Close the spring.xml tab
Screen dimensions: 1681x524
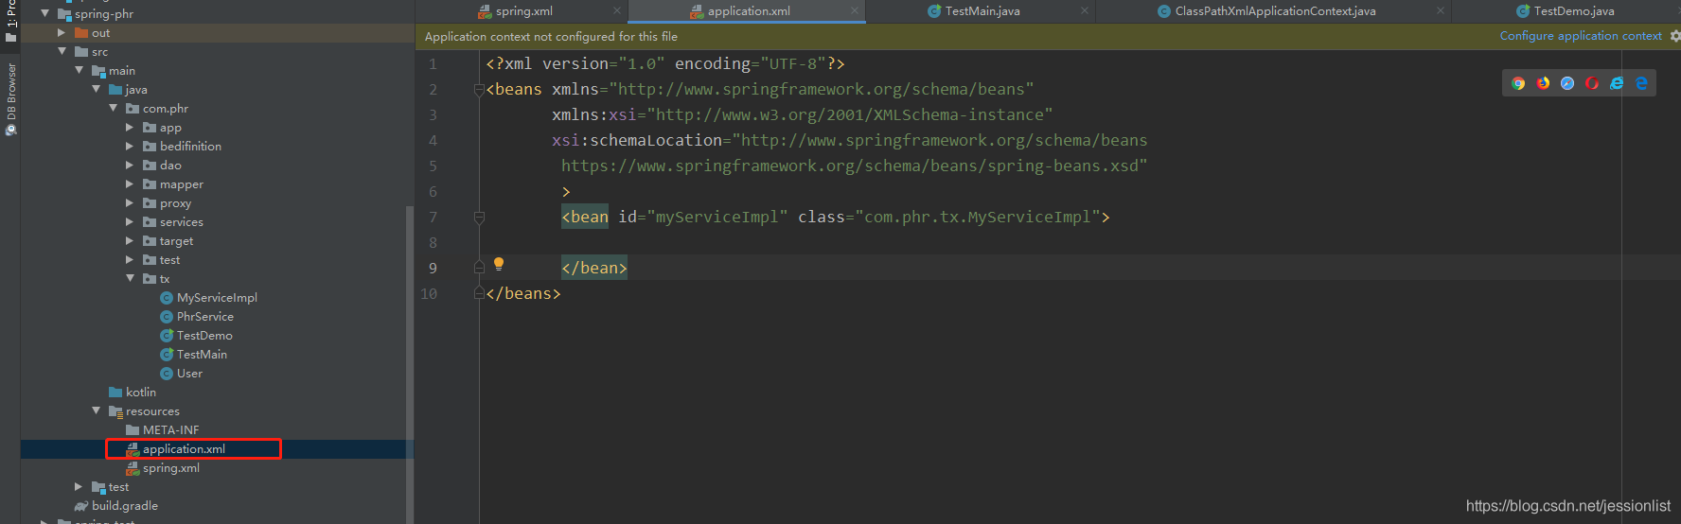(617, 11)
